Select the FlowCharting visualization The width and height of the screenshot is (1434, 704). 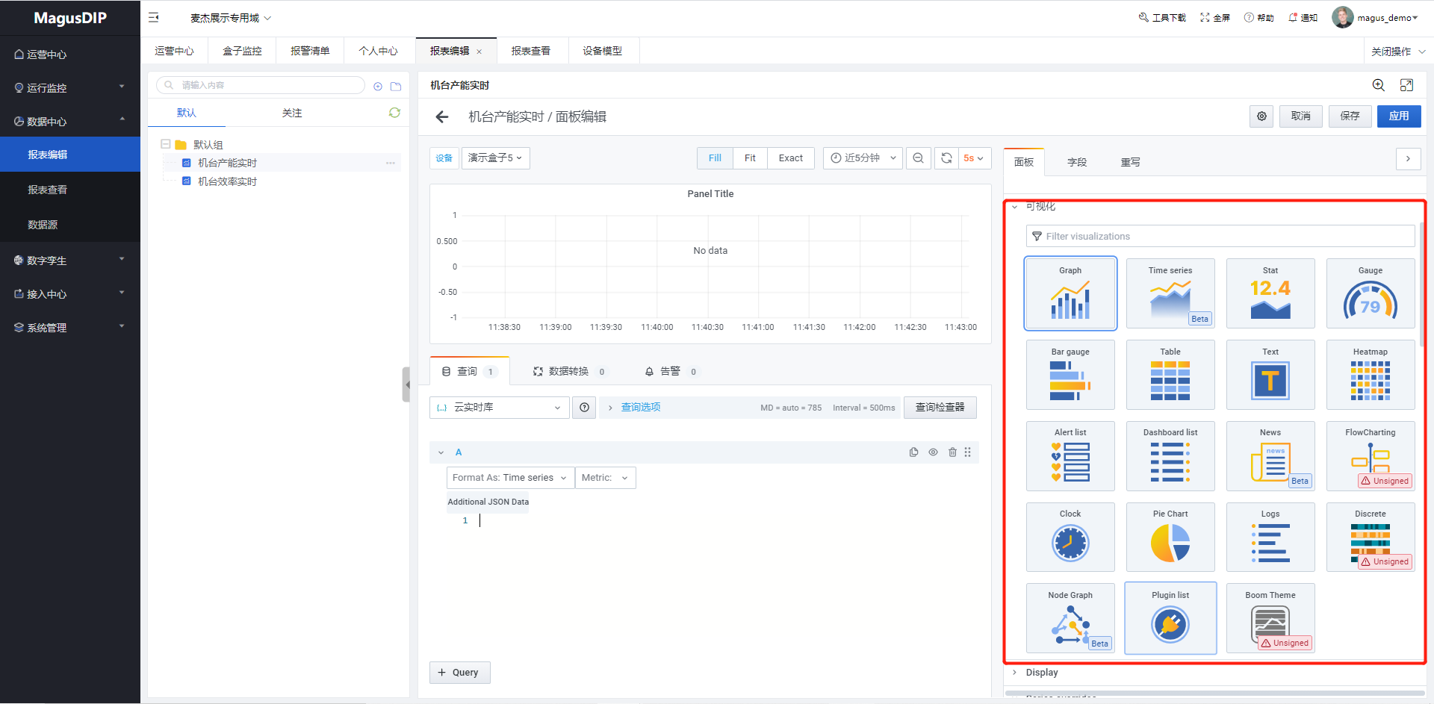1371,456
